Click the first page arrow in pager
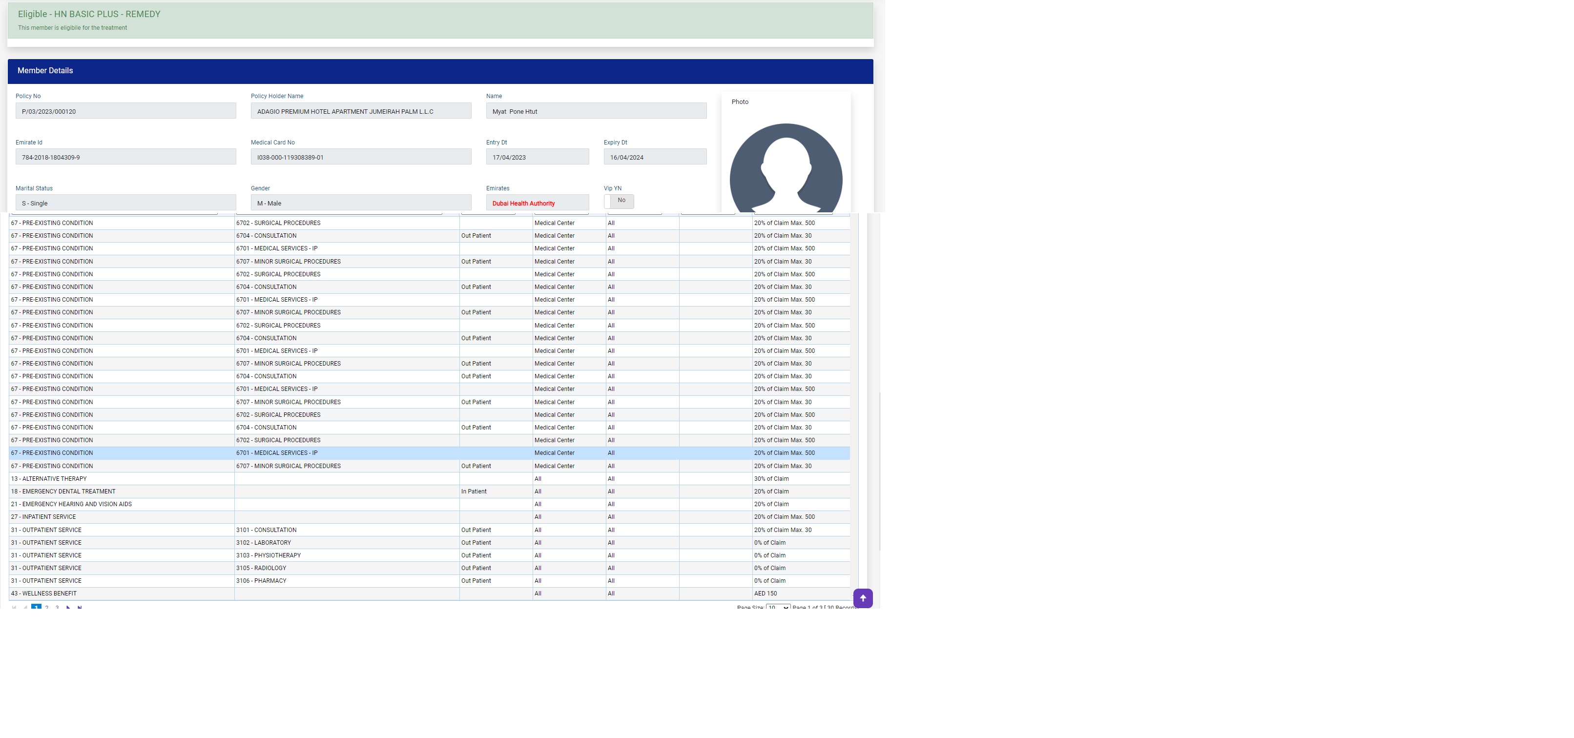This screenshot has width=1574, height=738. [x=14, y=607]
